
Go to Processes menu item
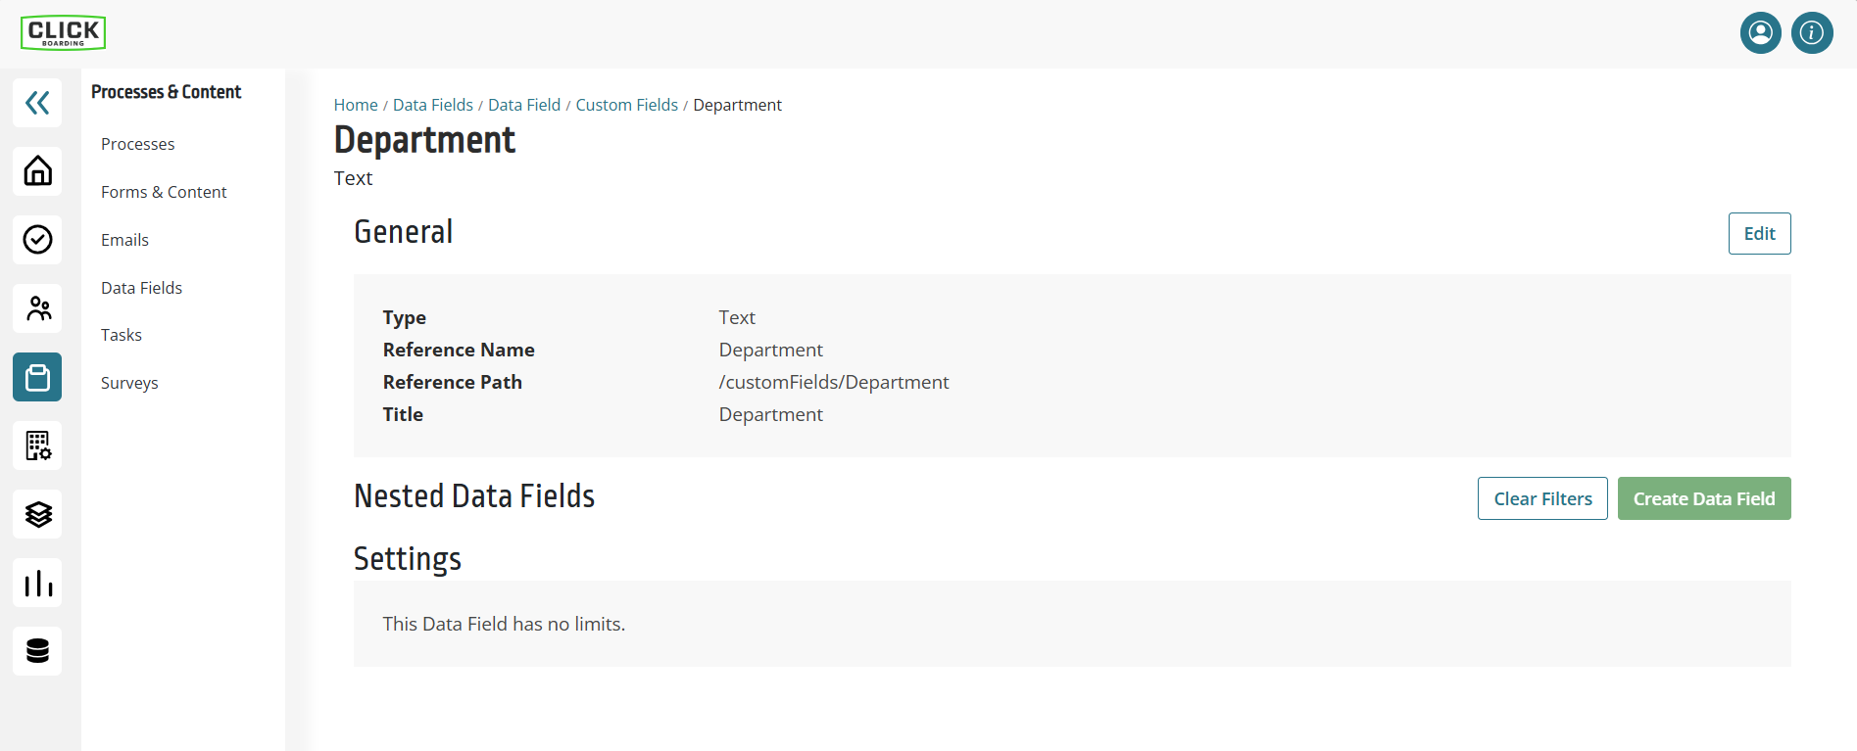[x=138, y=144]
